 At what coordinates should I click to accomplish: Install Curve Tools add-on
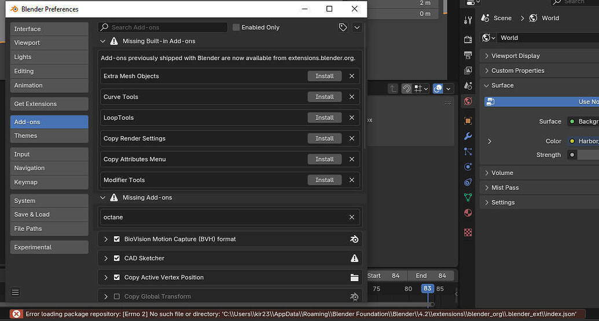click(x=324, y=97)
